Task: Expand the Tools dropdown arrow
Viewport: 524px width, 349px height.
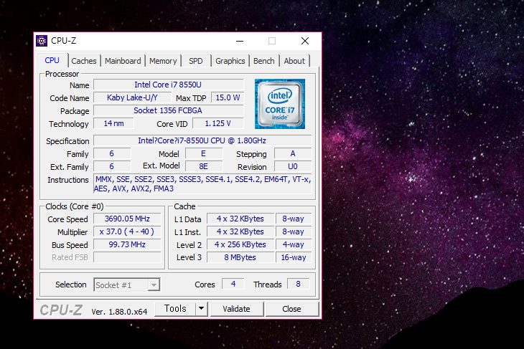Action: pyautogui.click(x=202, y=309)
